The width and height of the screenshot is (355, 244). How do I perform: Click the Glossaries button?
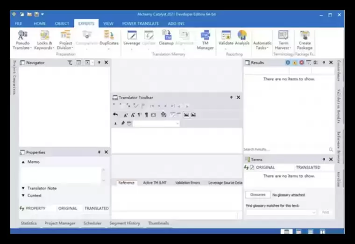pos(257,194)
